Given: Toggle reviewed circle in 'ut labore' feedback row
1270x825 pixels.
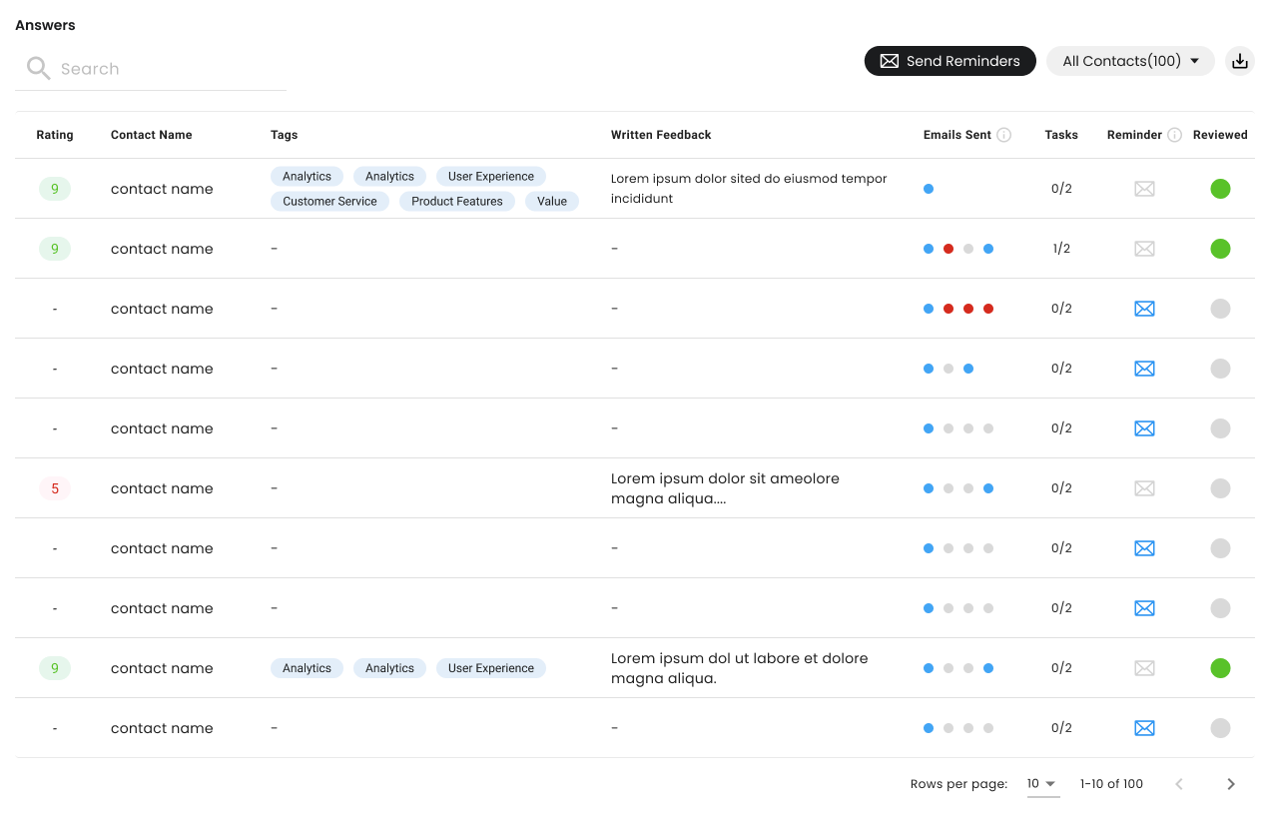Looking at the screenshot, I should point(1220,668).
